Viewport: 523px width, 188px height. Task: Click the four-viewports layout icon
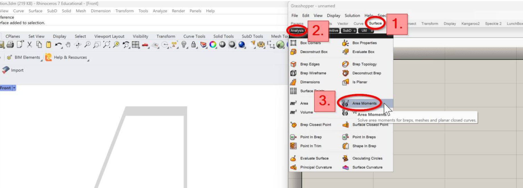click(x=135, y=45)
